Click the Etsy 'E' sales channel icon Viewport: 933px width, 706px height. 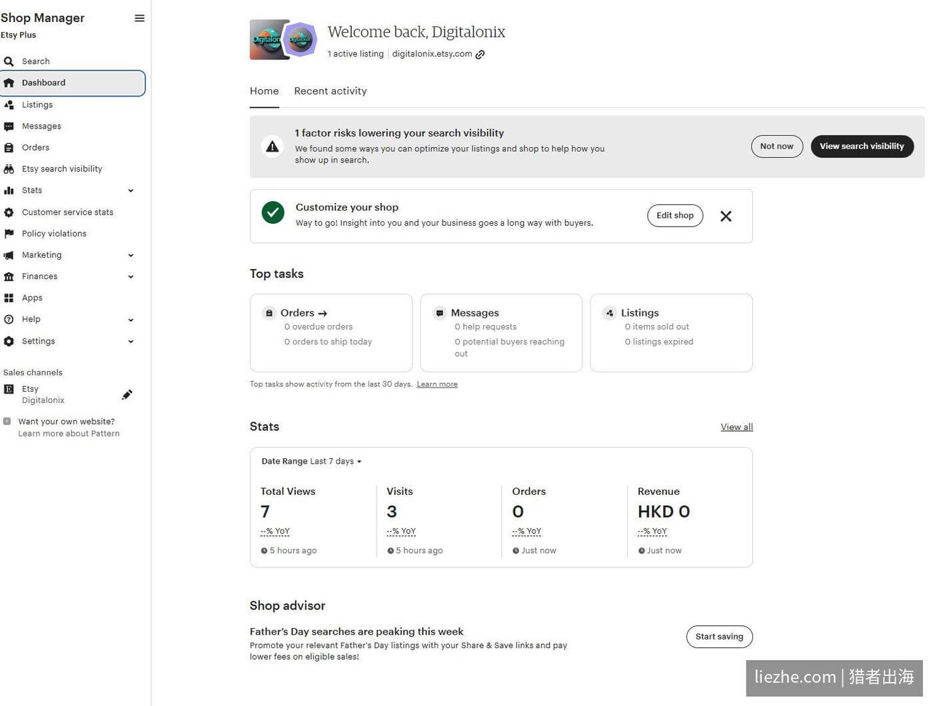9,389
